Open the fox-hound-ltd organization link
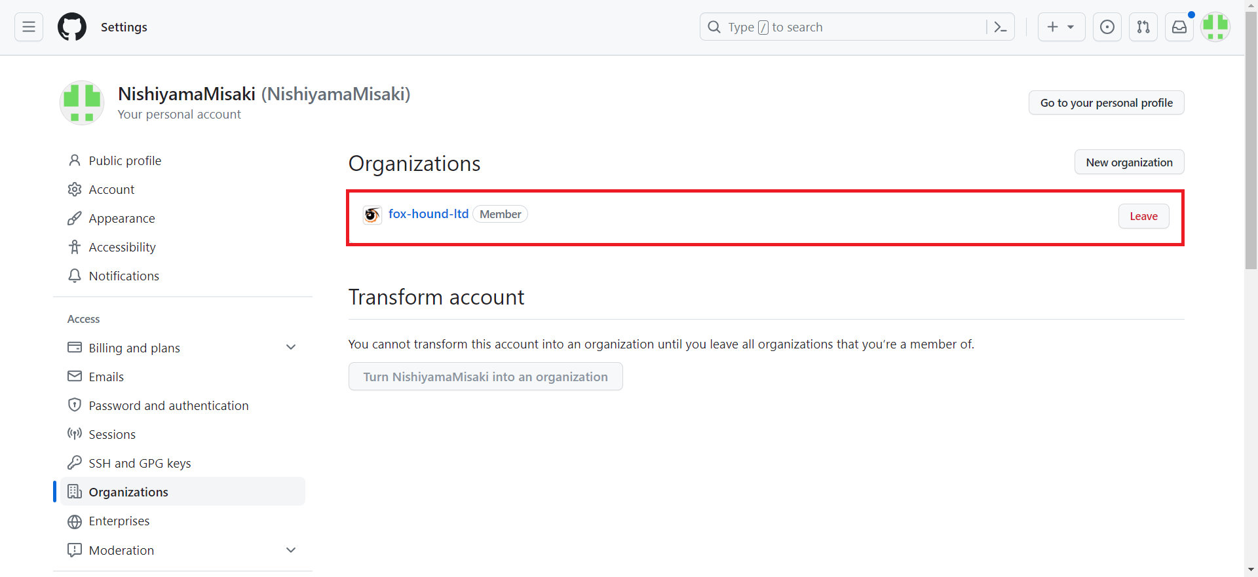The image size is (1258, 577). 429,214
